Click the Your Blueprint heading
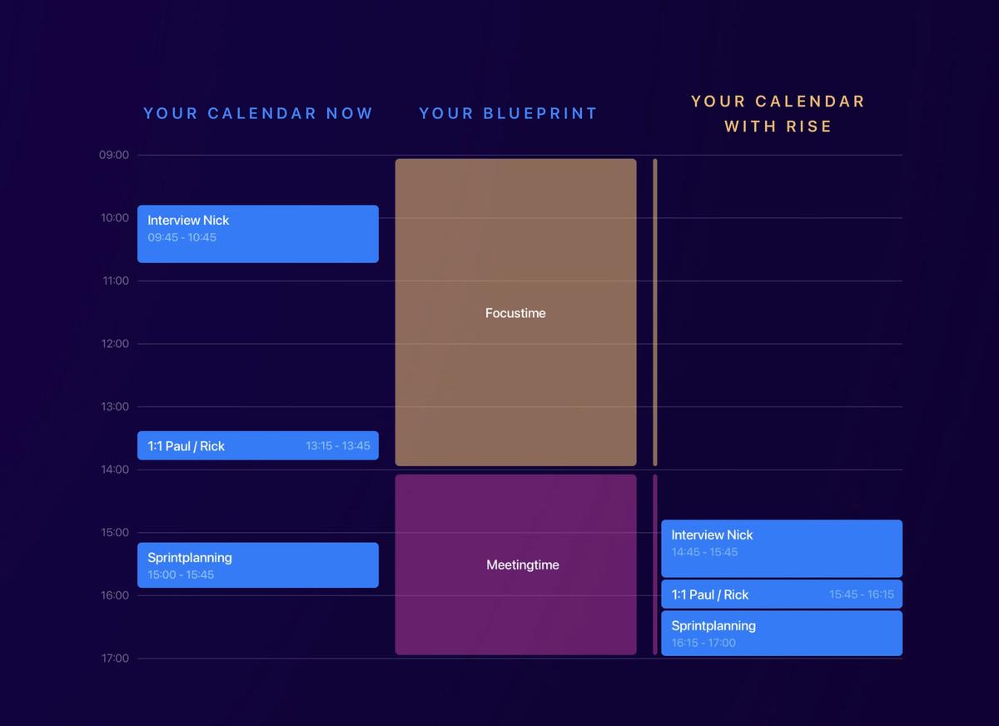 pyautogui.click(x=509, y=113)
